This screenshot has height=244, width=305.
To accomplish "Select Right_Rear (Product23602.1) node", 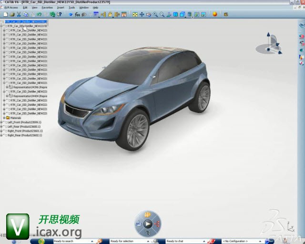I will click(x=25, y=135).
